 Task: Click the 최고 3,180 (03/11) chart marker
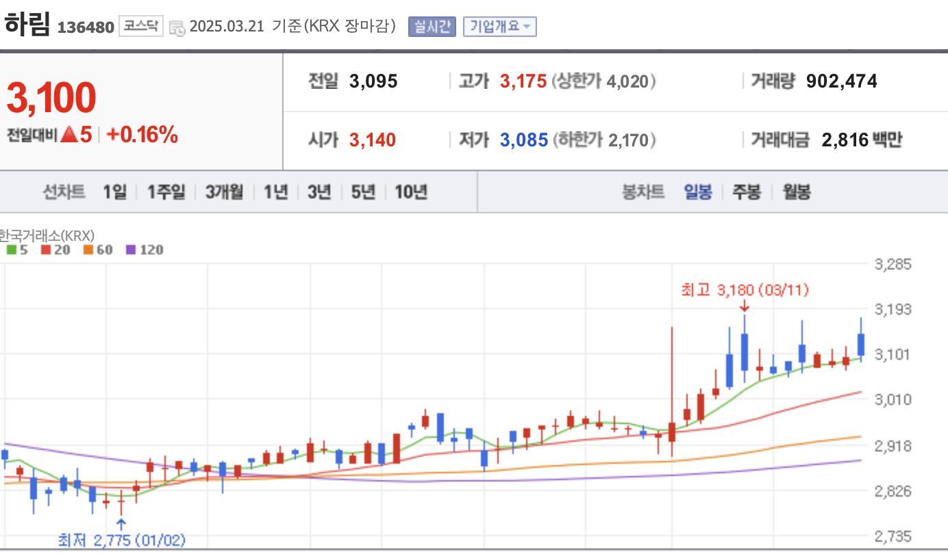[745, 290]
